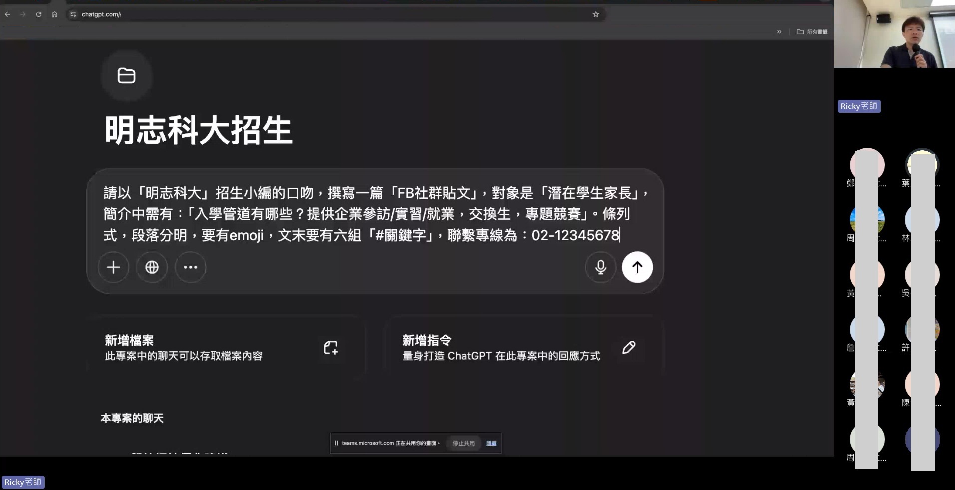Screen dimensions: 955x490
Task: Toggle the globe web search button
Action: 152,267
